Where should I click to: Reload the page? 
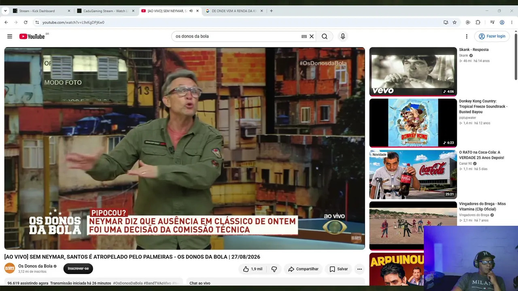click(25, 22)
